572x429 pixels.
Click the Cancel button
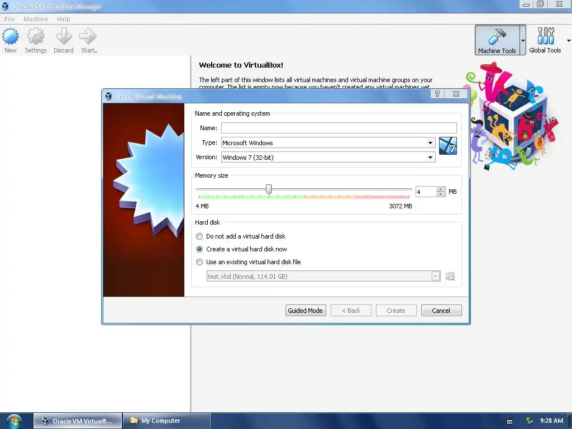click(x=441, y=311)
